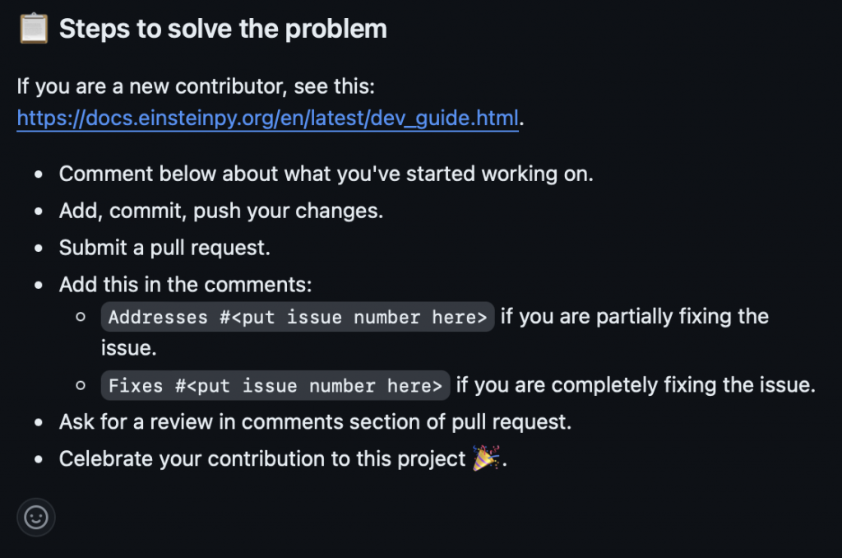This screenshot has width=842, height=558.
Task: Click the "If you are a new contributor" text
Action: (196, 86)
